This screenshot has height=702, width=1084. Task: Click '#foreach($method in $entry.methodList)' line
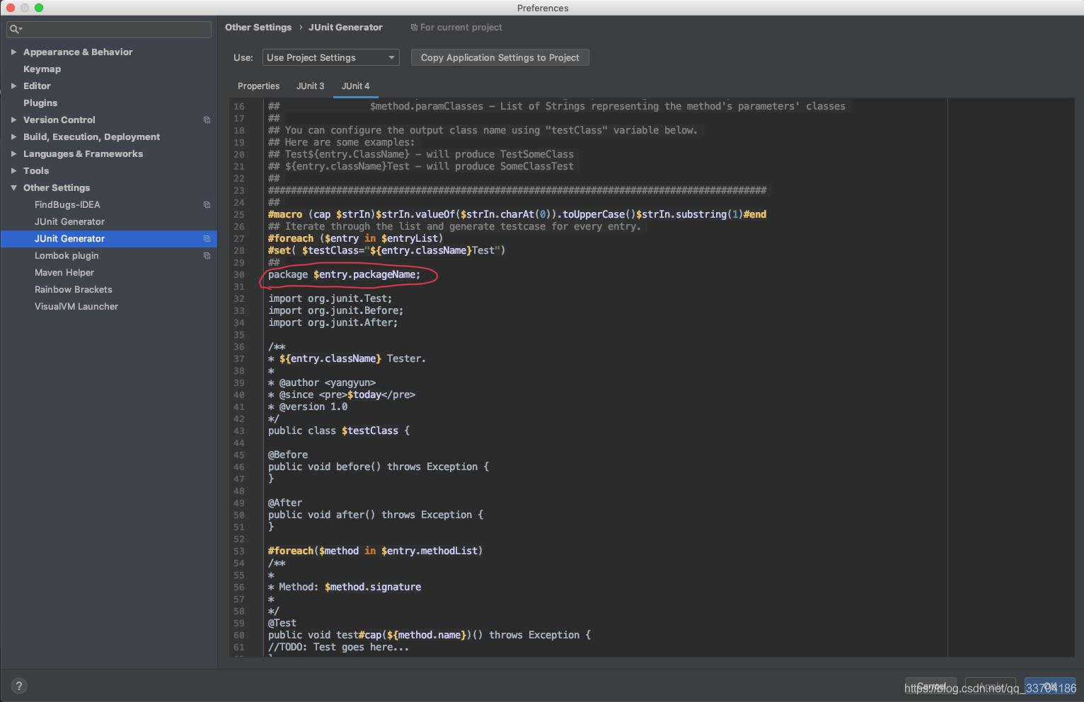(x=375, y=551)
